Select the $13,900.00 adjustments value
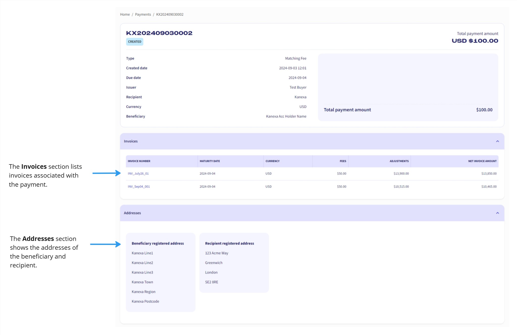 click(401, 174)
